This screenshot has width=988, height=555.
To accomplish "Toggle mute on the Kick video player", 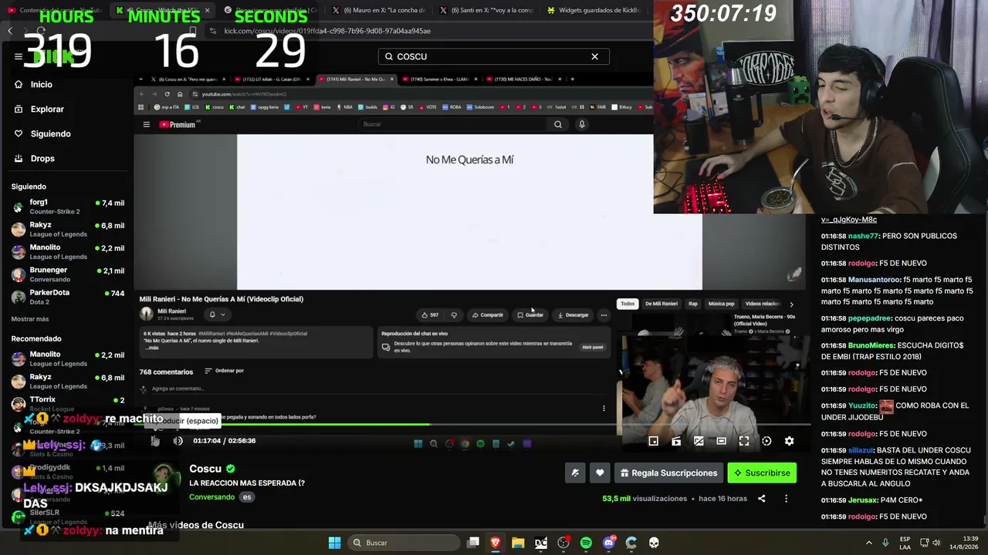I will point(178,441).
